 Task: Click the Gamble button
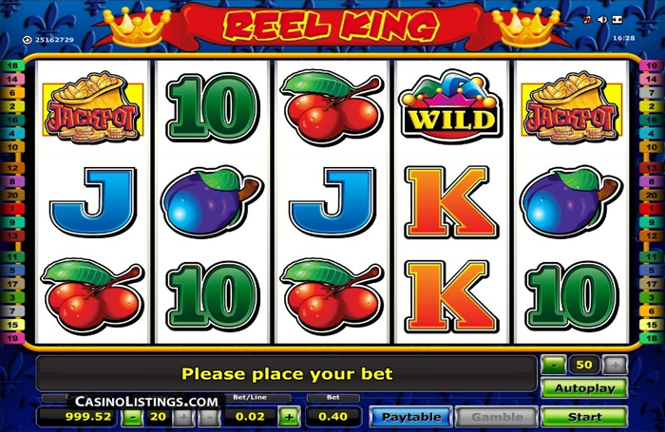(497, 417)
